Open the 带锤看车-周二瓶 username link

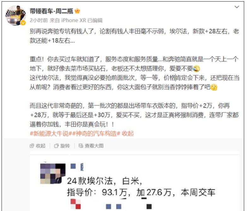pos(51,11)
